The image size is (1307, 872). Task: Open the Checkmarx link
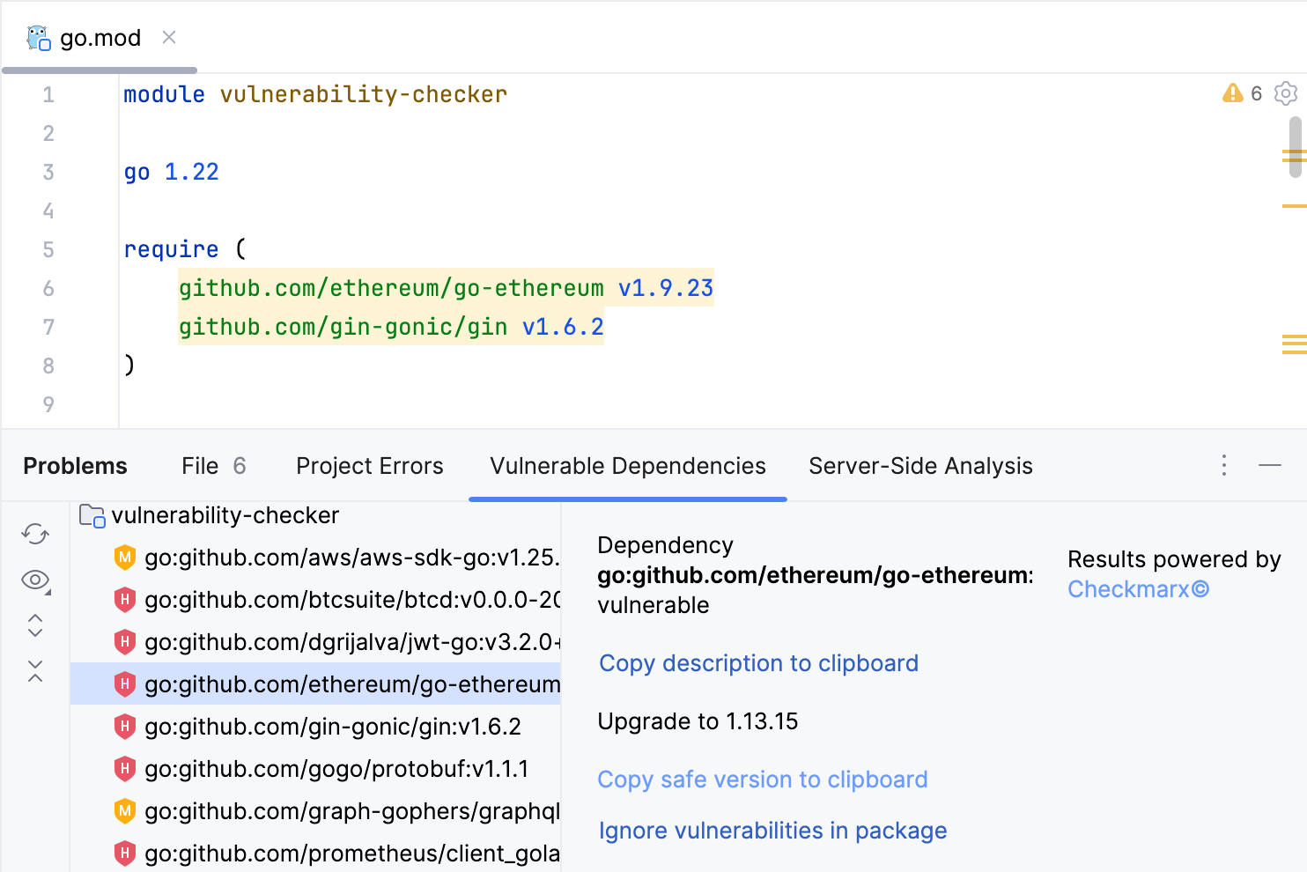1138,589
